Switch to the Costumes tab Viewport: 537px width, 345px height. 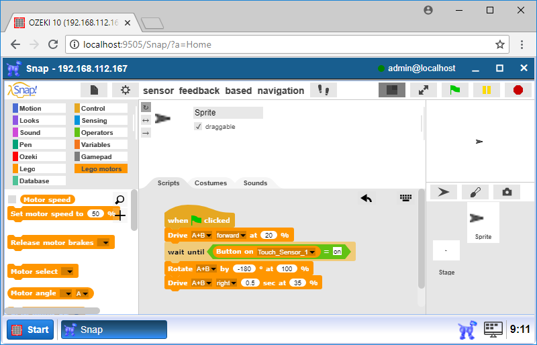pos(211,183)
